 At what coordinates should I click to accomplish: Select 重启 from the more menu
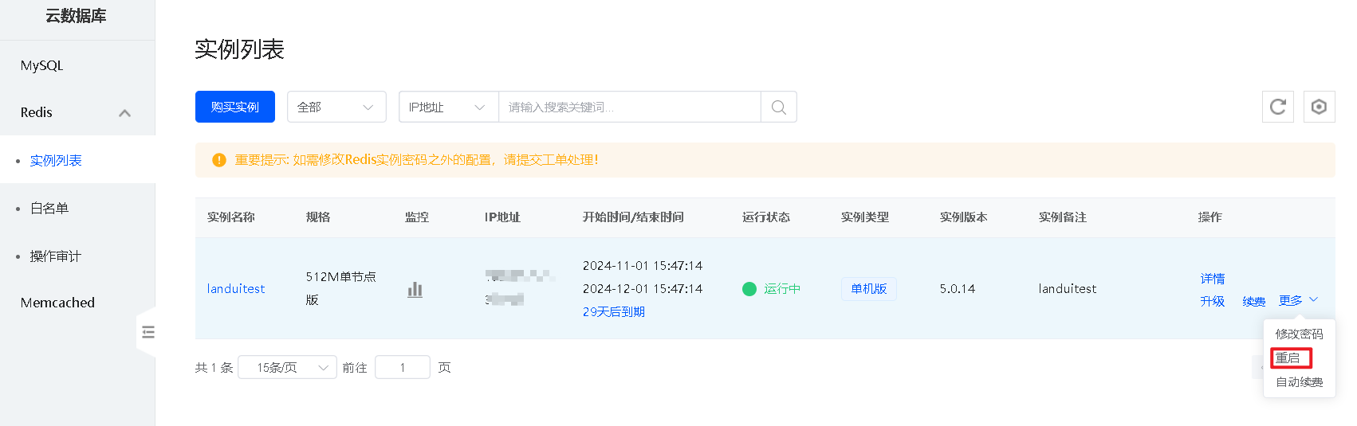[1288, 358]
